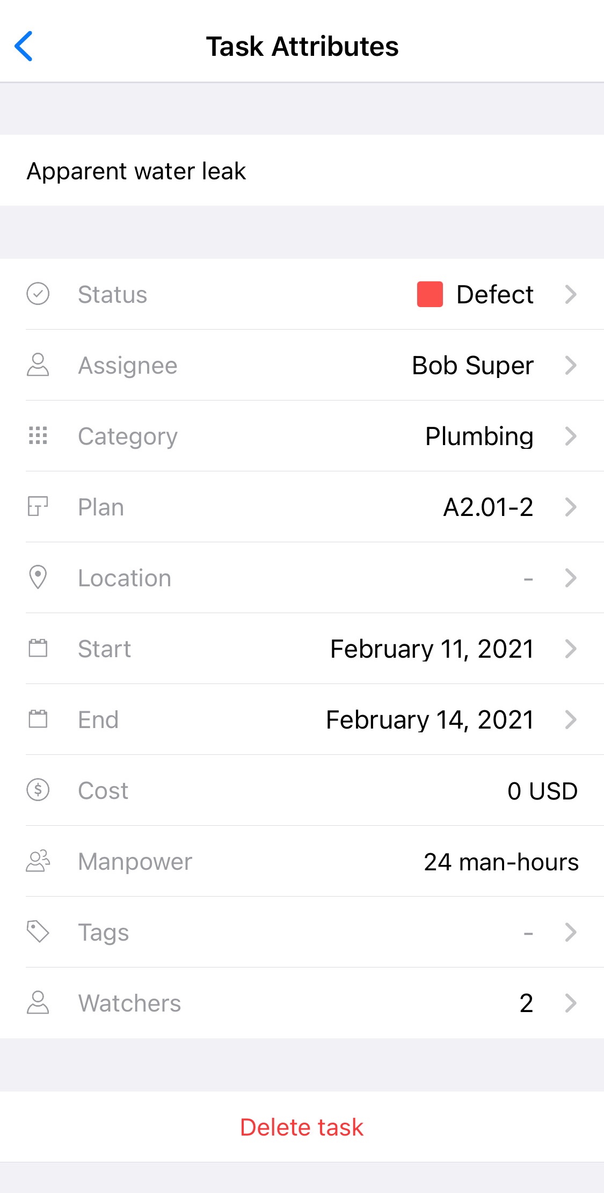
Task: Tap the Delete task button
Action: pyautogui.click(x=302, y=1127)
